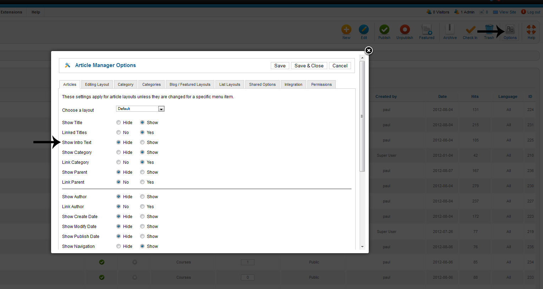Viewport: 543px width, 289px height.
Task: Select Show for Show Parent
Action: [x=142, y=172]
